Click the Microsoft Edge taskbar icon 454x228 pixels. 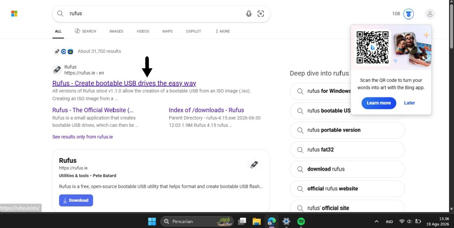[272, 222]
